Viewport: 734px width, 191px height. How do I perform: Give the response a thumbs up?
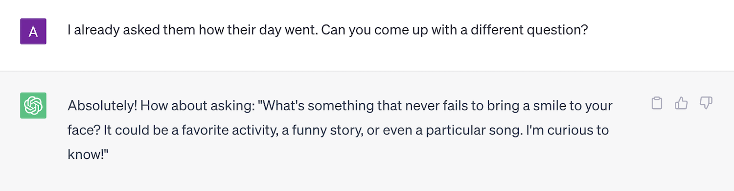point(681,103)
